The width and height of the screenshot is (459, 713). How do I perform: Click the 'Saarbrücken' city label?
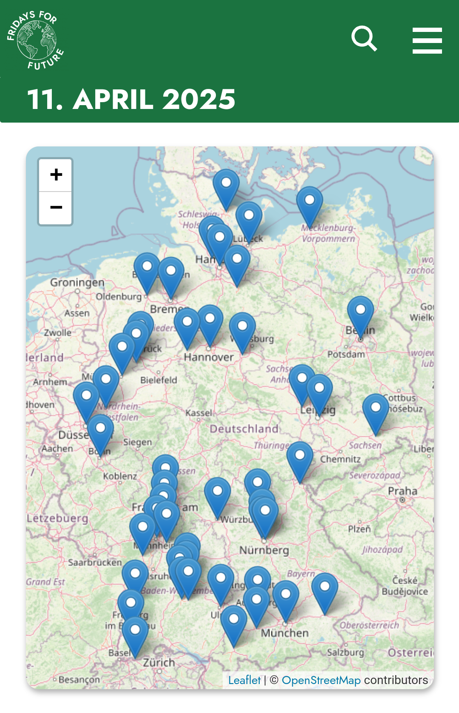[95, 562]
